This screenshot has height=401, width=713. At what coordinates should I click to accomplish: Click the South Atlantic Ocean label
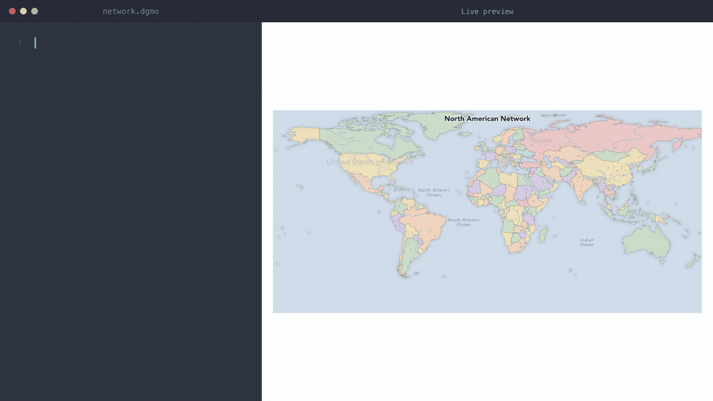(x=463, y=222)
